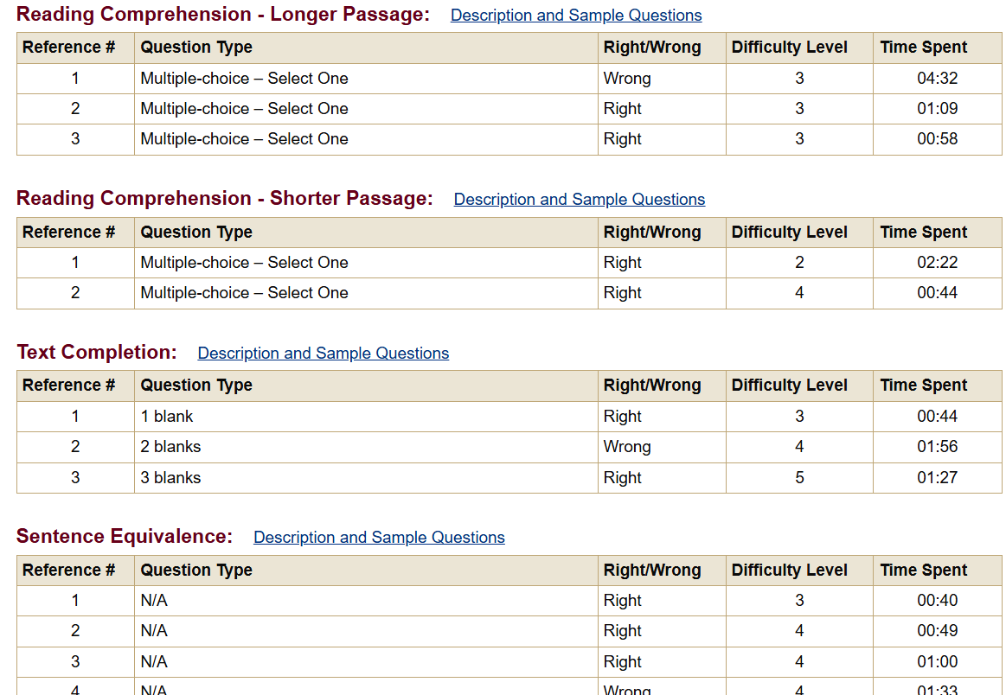Click difficulty level "3" in the 04:32 row
Screen dimensions: 1006x695
point(799,78)
